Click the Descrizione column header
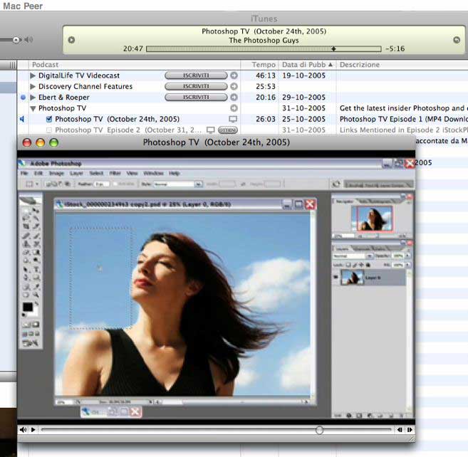468x457 pixels. click(x=402, y=65)
